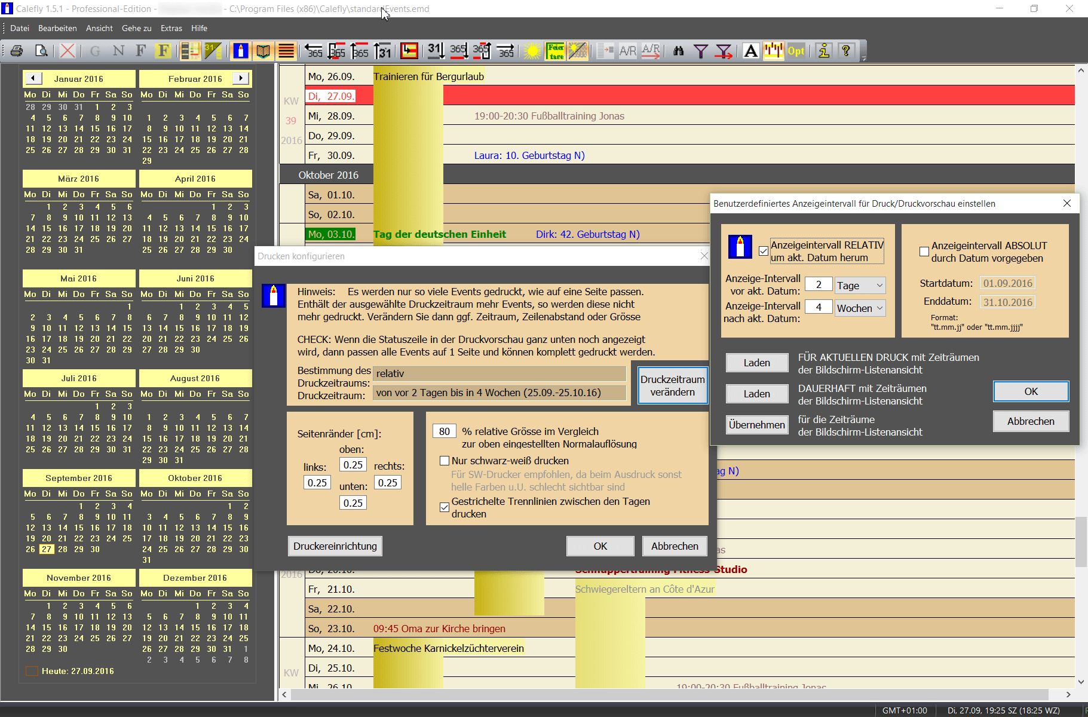The image size is (1088, 717).
Task: Select the open book view icon
Action: 263,51
